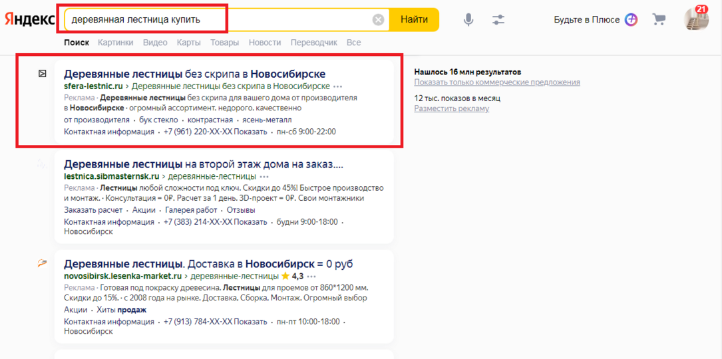Switch to Товары tab
Image resolution: width=722 pixels, height=359 pixels.
coord(225,43)
